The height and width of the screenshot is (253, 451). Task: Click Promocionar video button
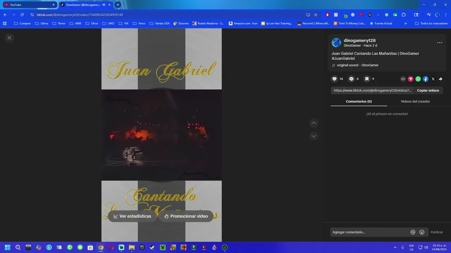pyautogui.click(x=186, y=216)
